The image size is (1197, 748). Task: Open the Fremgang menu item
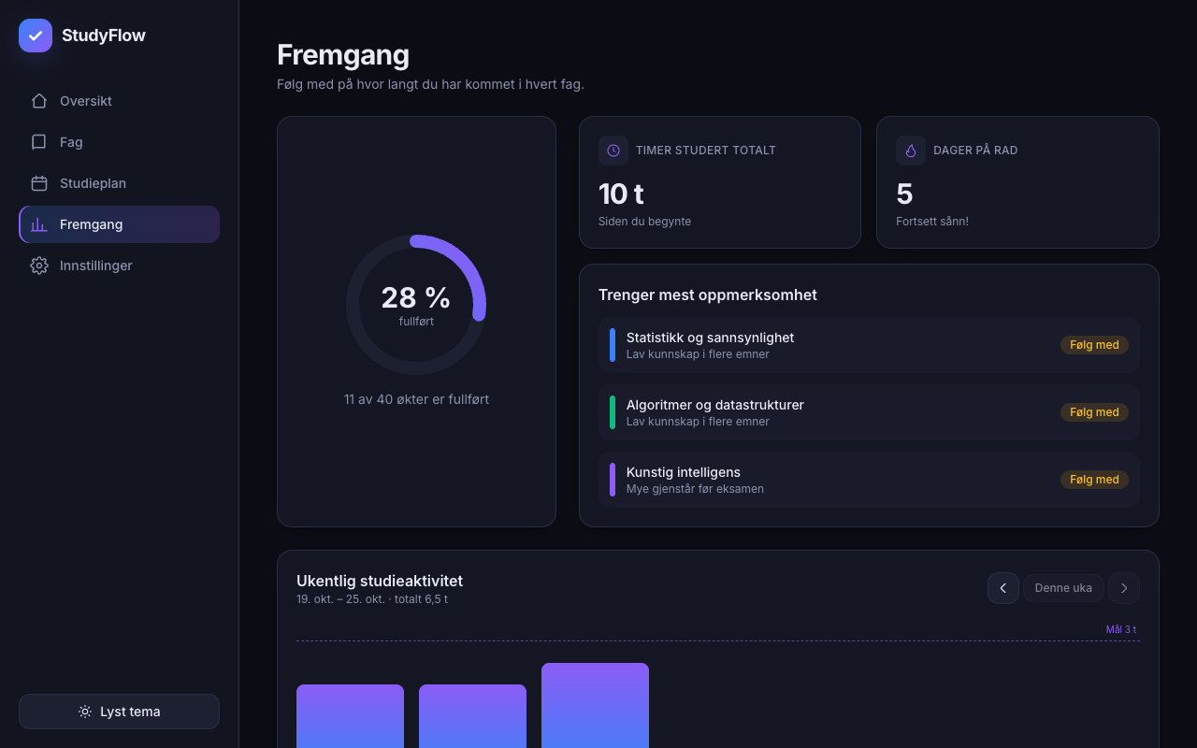click(x=119, y=224)
